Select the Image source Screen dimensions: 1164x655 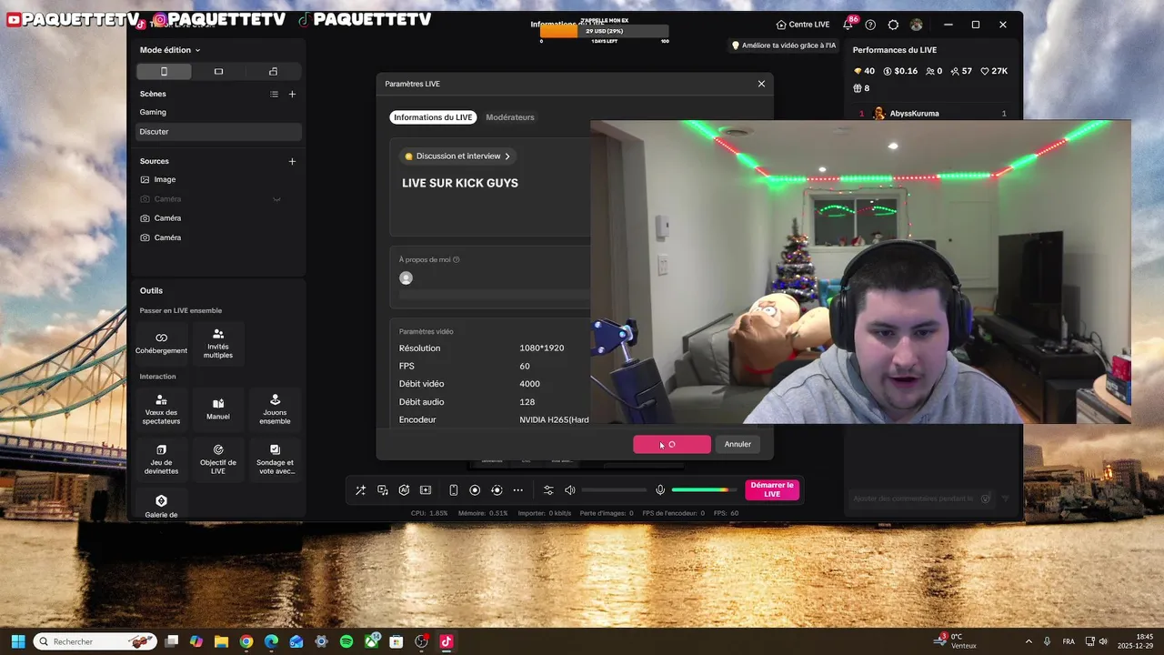pyautogui.click(x=218, y=179)
